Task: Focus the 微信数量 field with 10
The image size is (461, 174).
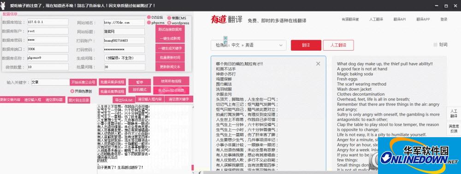Action: tap(47, 67)
